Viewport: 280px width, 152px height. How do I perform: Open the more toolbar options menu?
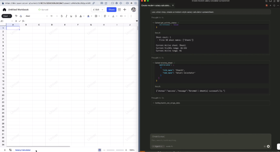click(x=131, y=16)
